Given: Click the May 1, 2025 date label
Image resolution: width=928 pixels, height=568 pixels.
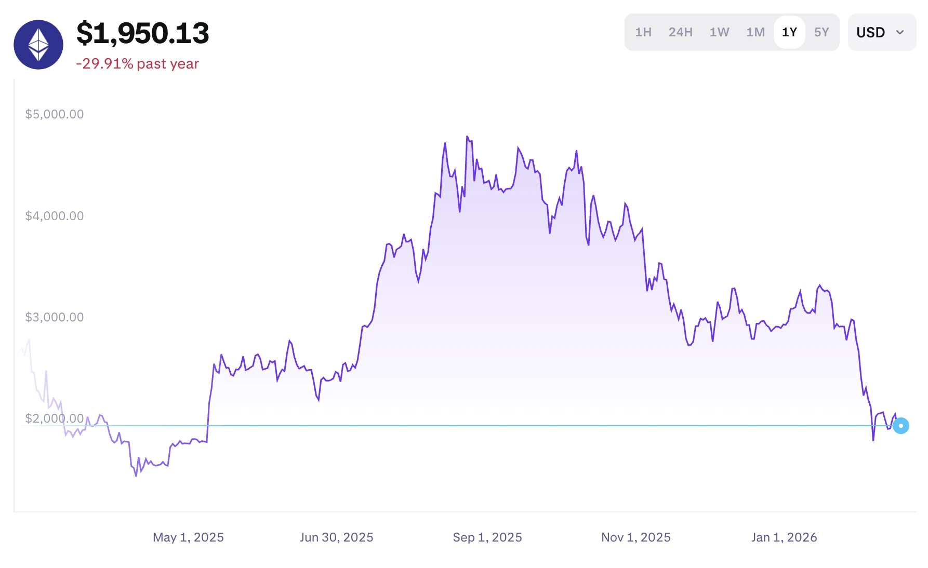Looking at the screenshot, I should [x=188, y=537].
